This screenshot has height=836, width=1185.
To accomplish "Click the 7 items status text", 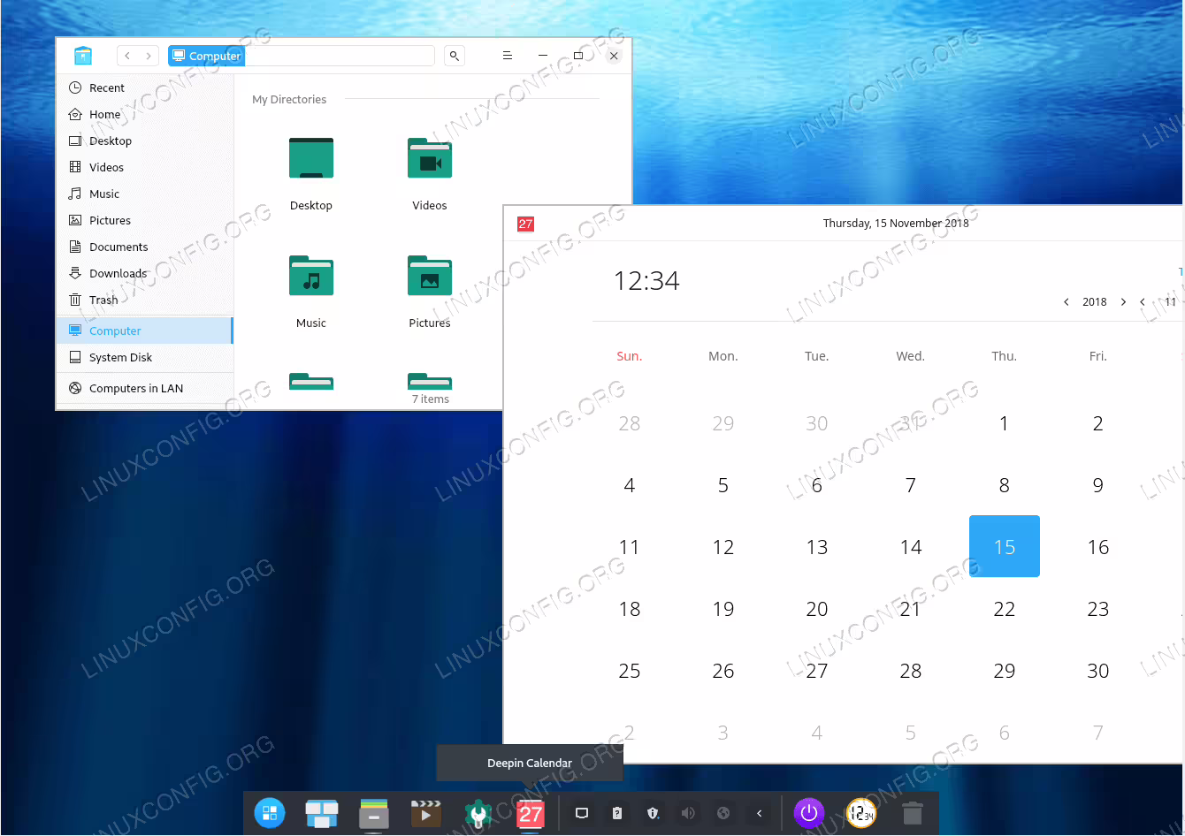I will point(431,399).
